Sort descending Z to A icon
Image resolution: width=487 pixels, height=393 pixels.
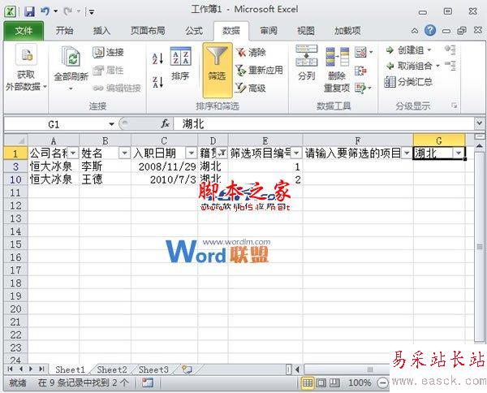pyautogui.click(x=157, y=82)
